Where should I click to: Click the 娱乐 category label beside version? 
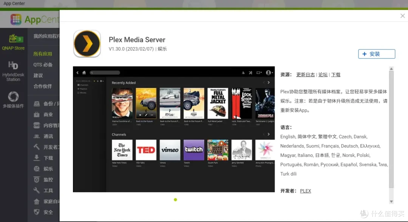tap(162, 49)
